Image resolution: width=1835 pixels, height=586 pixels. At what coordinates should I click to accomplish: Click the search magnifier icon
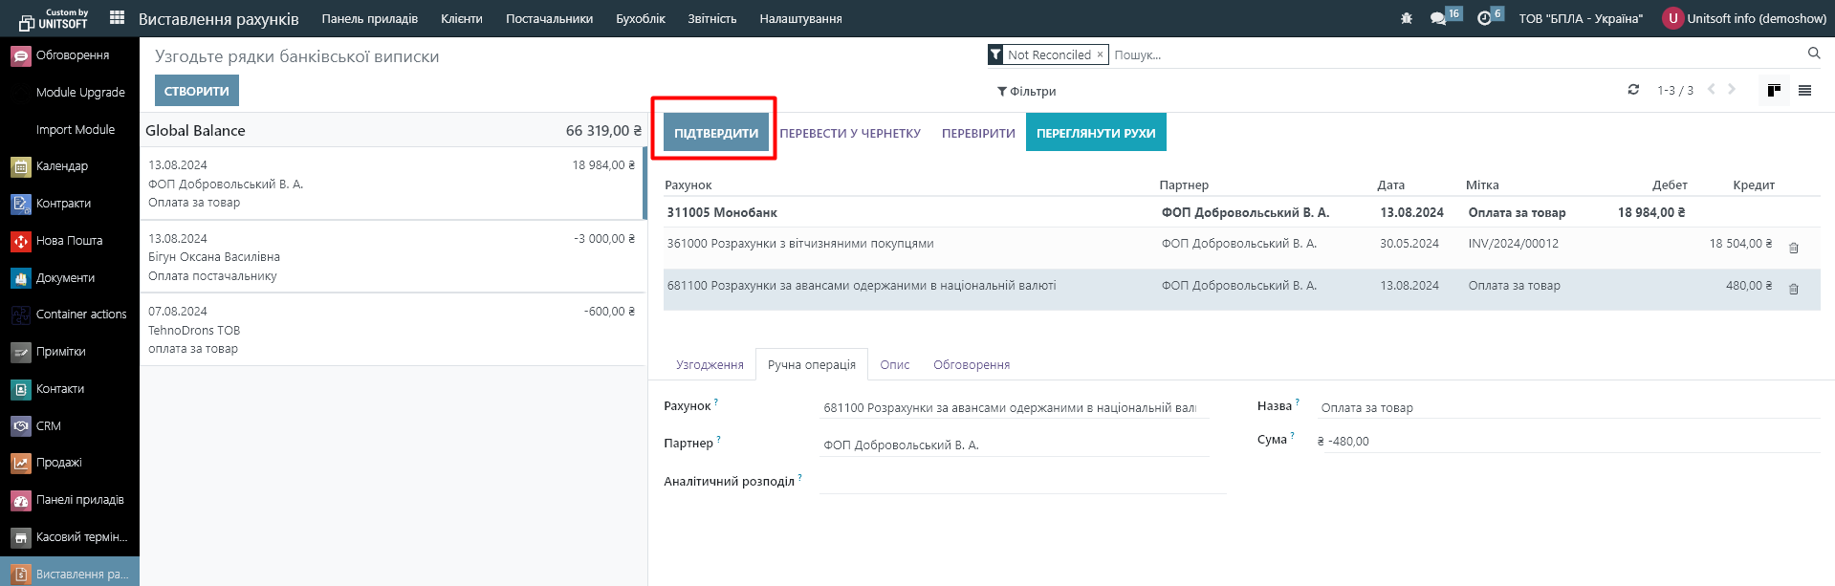pyautogui.click(x=1813, y=54)
